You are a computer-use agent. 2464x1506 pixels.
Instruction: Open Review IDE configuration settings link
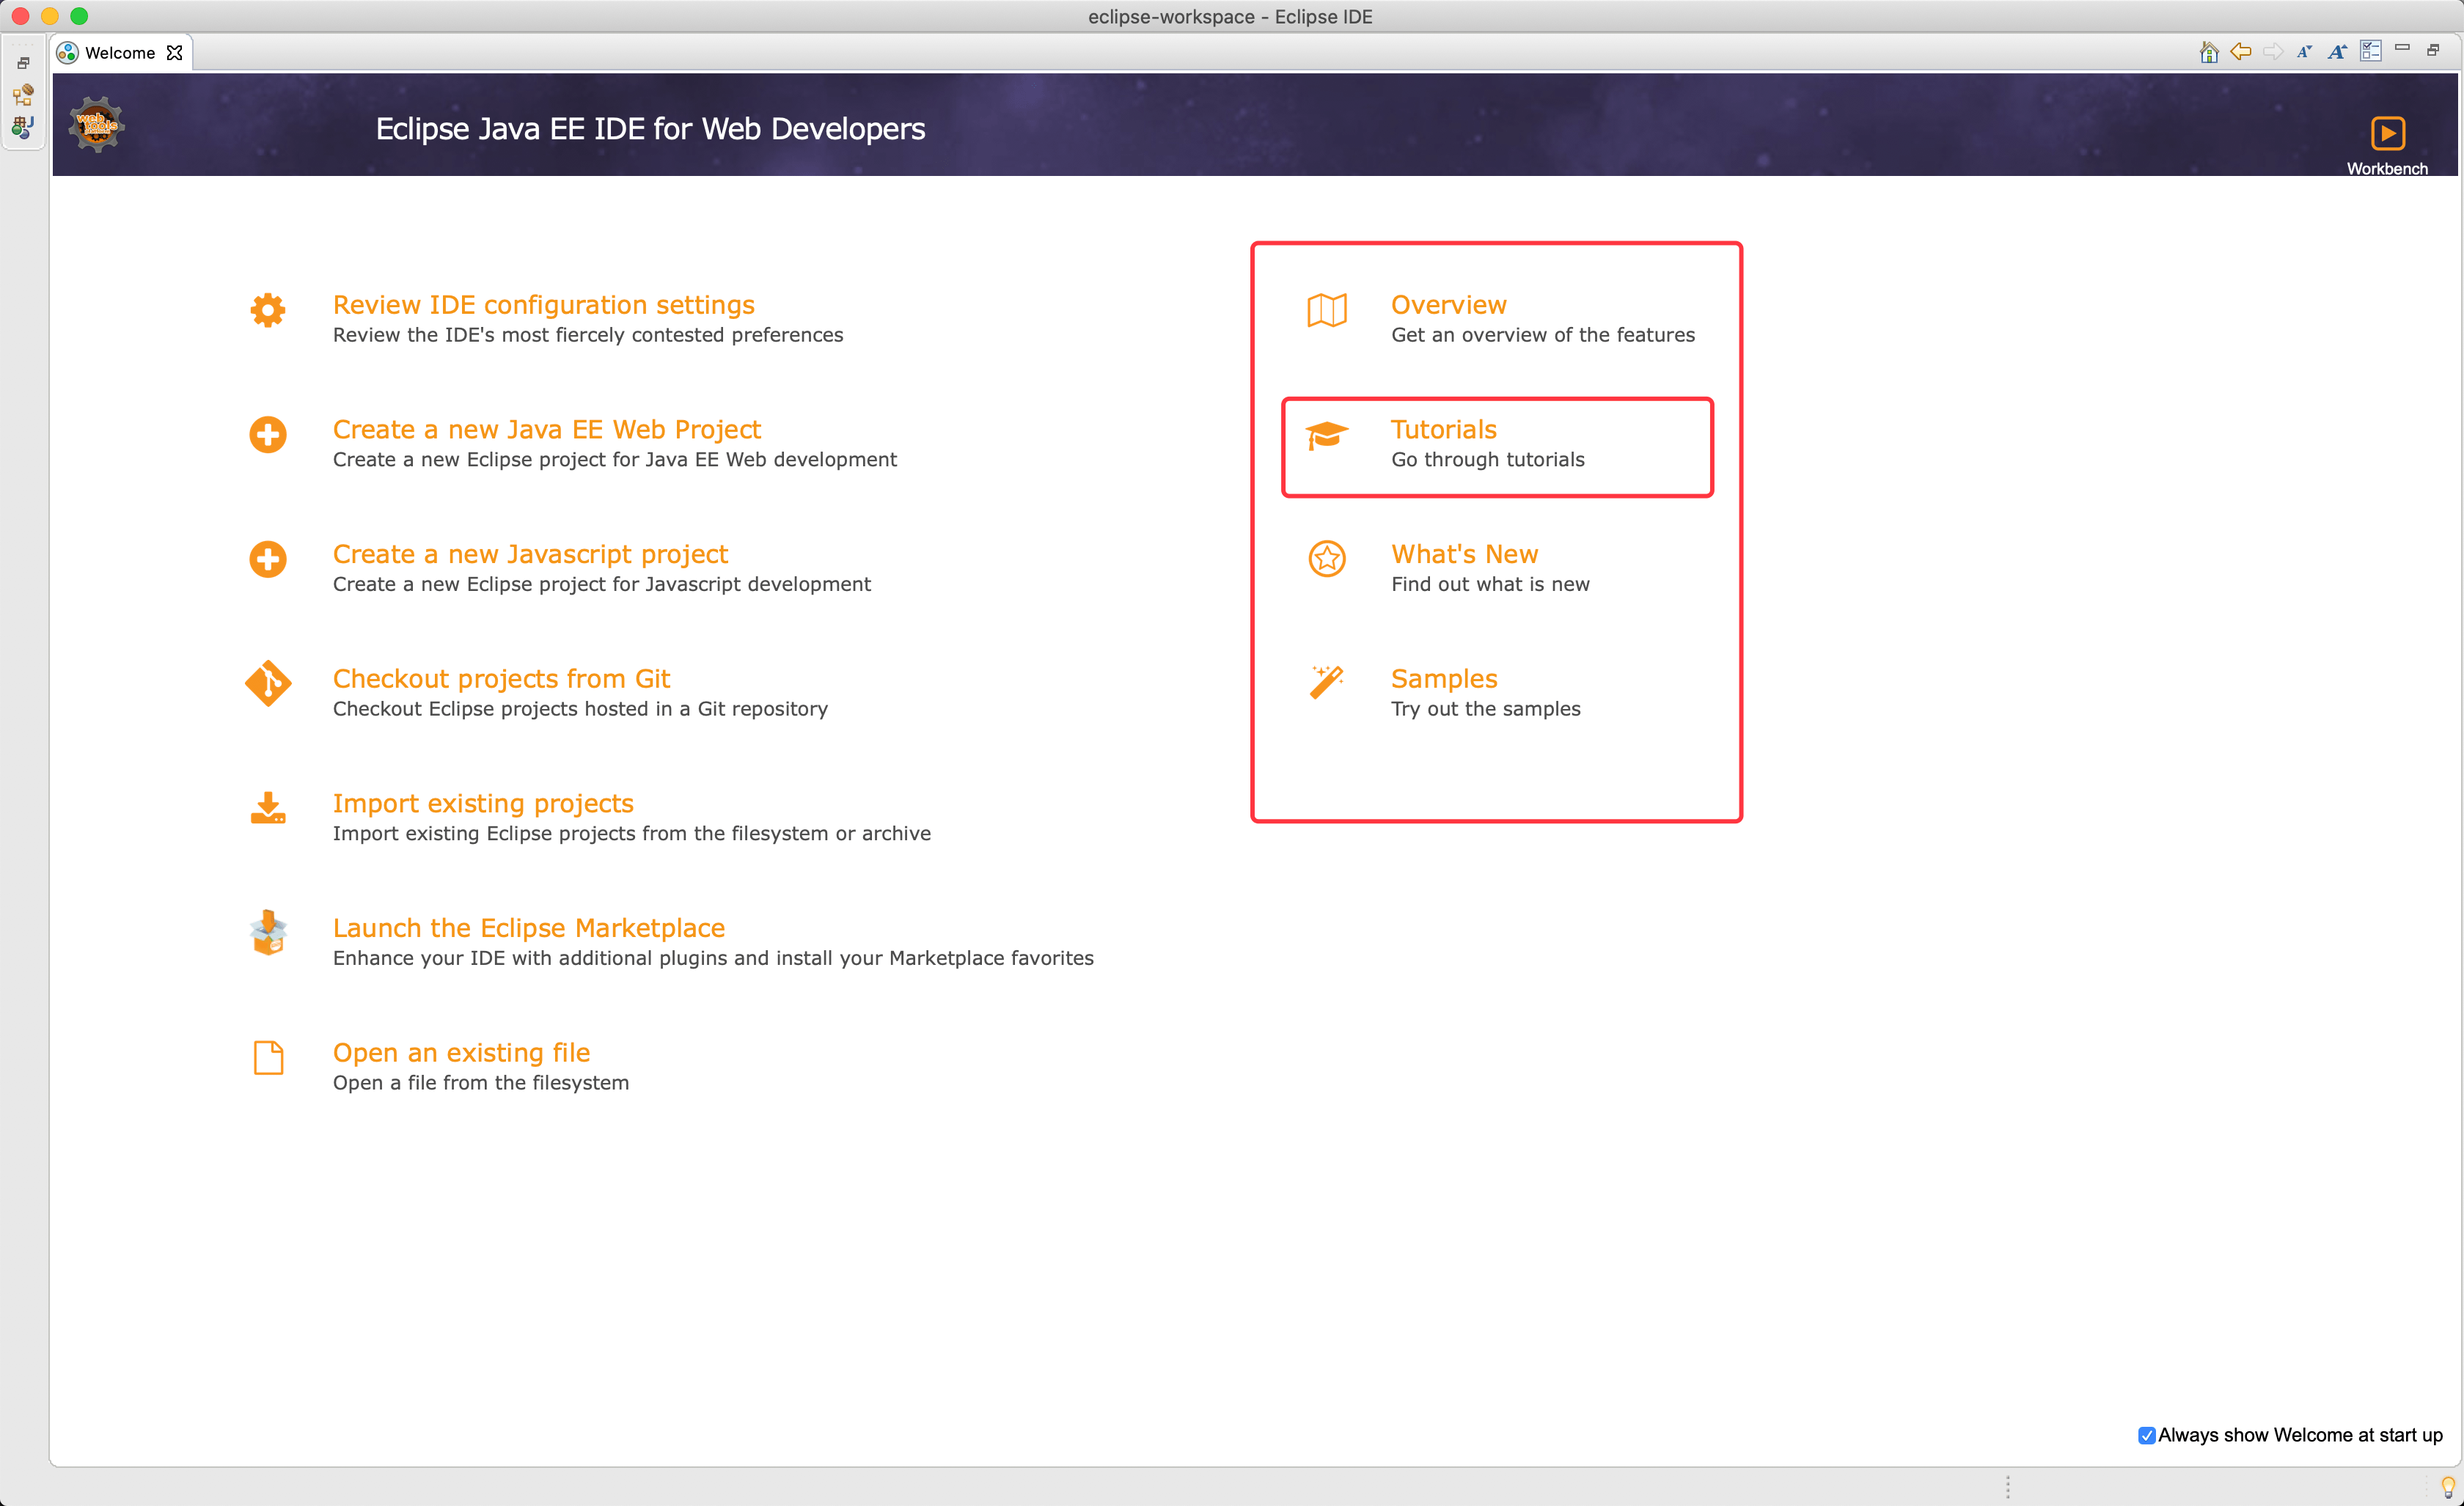coord(543,304)
